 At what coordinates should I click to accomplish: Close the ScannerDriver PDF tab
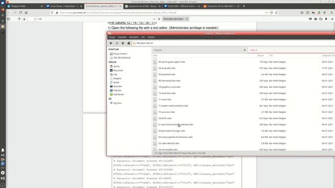coord(120,6)
